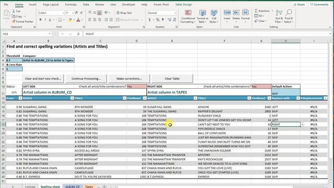This screenshot has height=188, width=334.
Task: Click the Share button
Action: coord(299,5)
